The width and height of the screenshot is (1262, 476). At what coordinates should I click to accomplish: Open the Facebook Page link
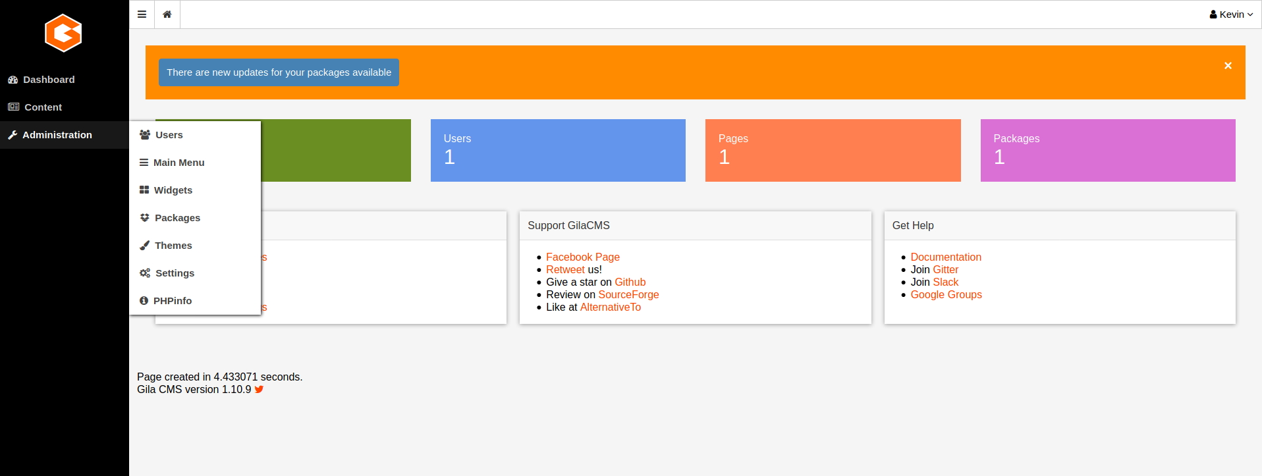pos(583,257)
